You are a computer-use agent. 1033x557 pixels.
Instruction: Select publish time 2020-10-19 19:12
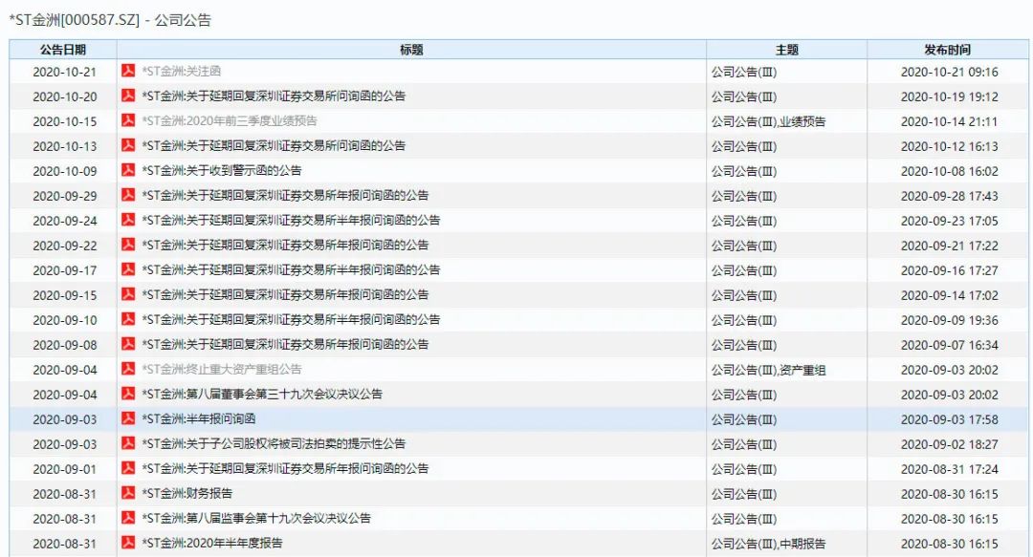point(950,96)
